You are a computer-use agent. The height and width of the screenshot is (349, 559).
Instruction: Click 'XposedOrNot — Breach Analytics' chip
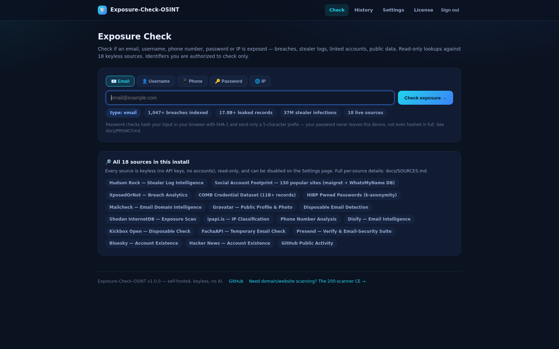point(148,195)
